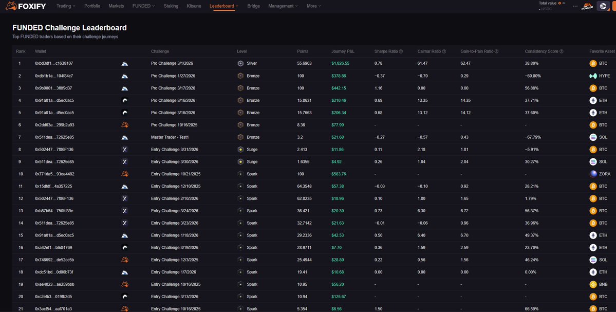
Task: Open wallet 0x771da5…93ea4482
Action: (54, 174)
